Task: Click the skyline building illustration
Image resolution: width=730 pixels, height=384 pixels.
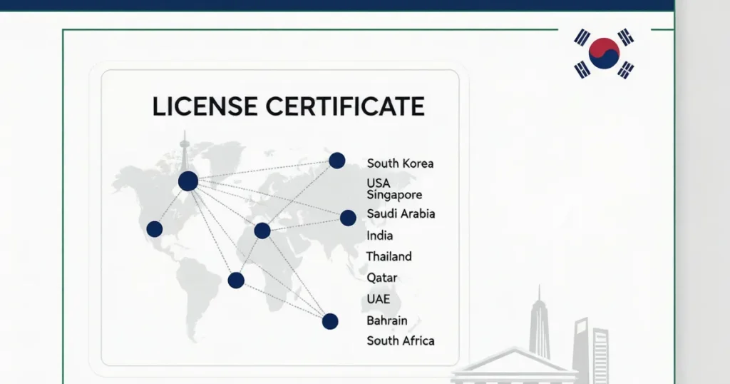Action: pyautogui.click(x=530, y=339)
